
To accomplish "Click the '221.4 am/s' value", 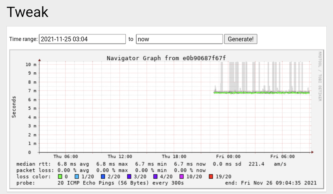I will [267, 164].
